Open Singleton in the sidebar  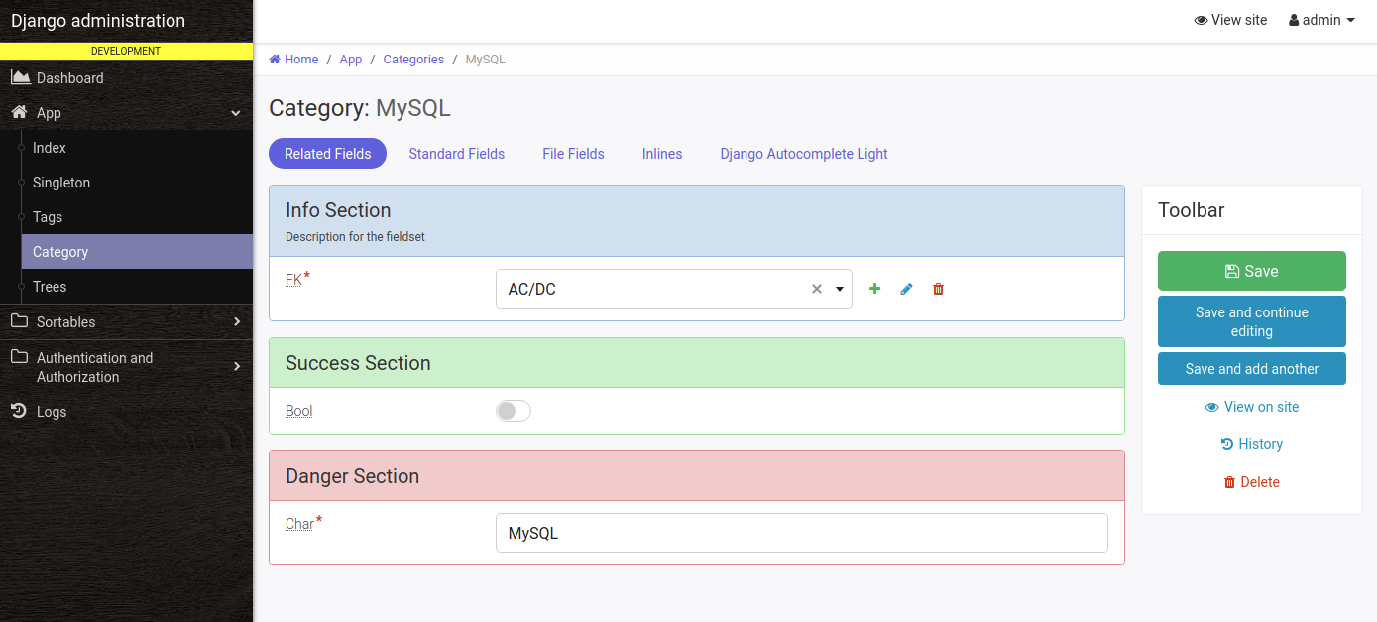tap(137, 183)
